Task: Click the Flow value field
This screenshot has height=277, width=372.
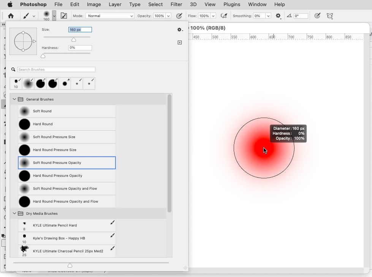Action: [x=204, y=16]
